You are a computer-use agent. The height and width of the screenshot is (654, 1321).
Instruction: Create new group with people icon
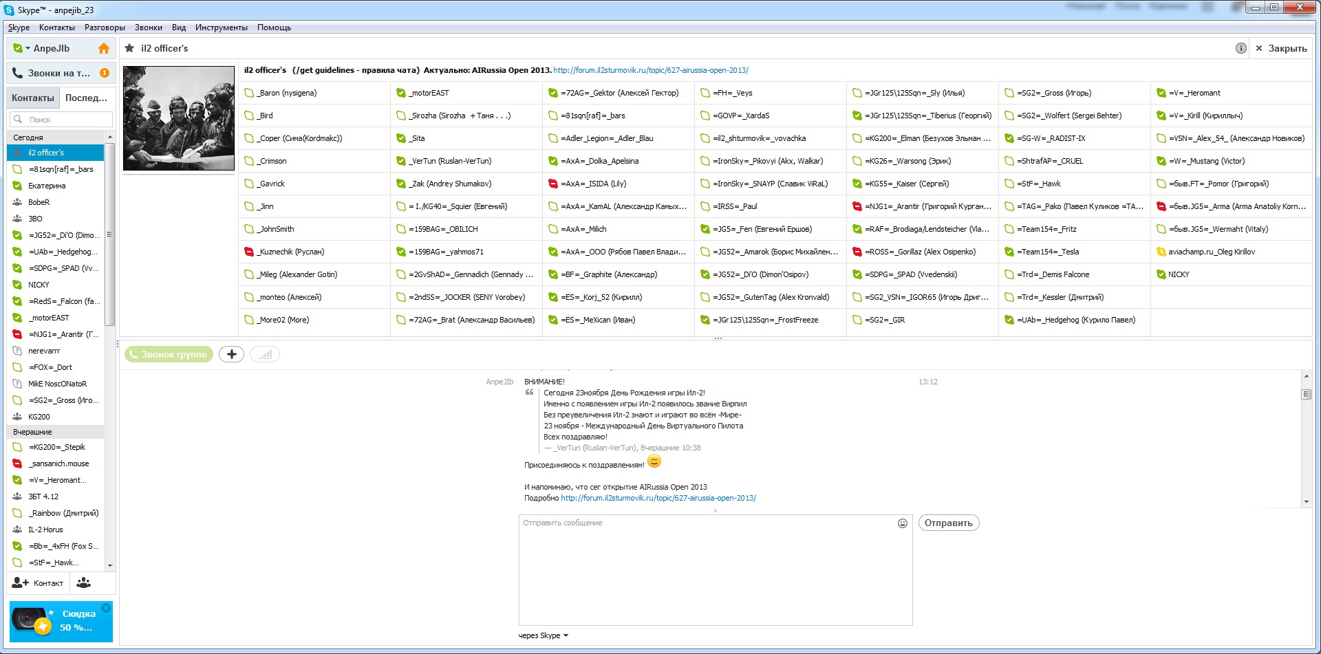pos(84,583)
